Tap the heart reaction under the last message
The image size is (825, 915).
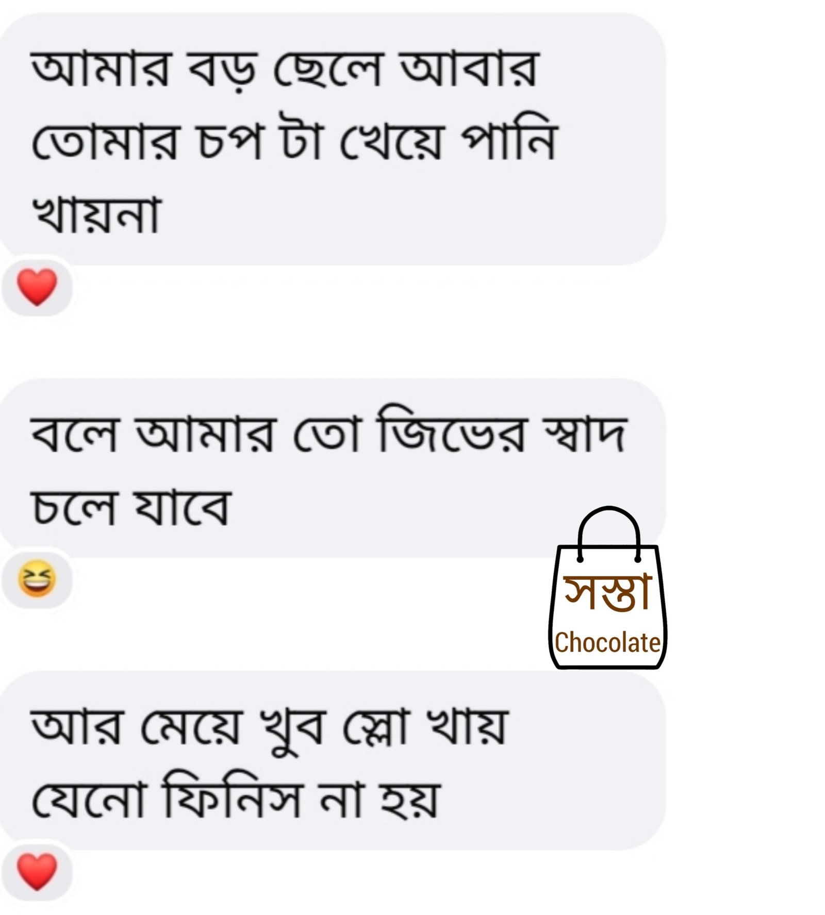(37, 871)
